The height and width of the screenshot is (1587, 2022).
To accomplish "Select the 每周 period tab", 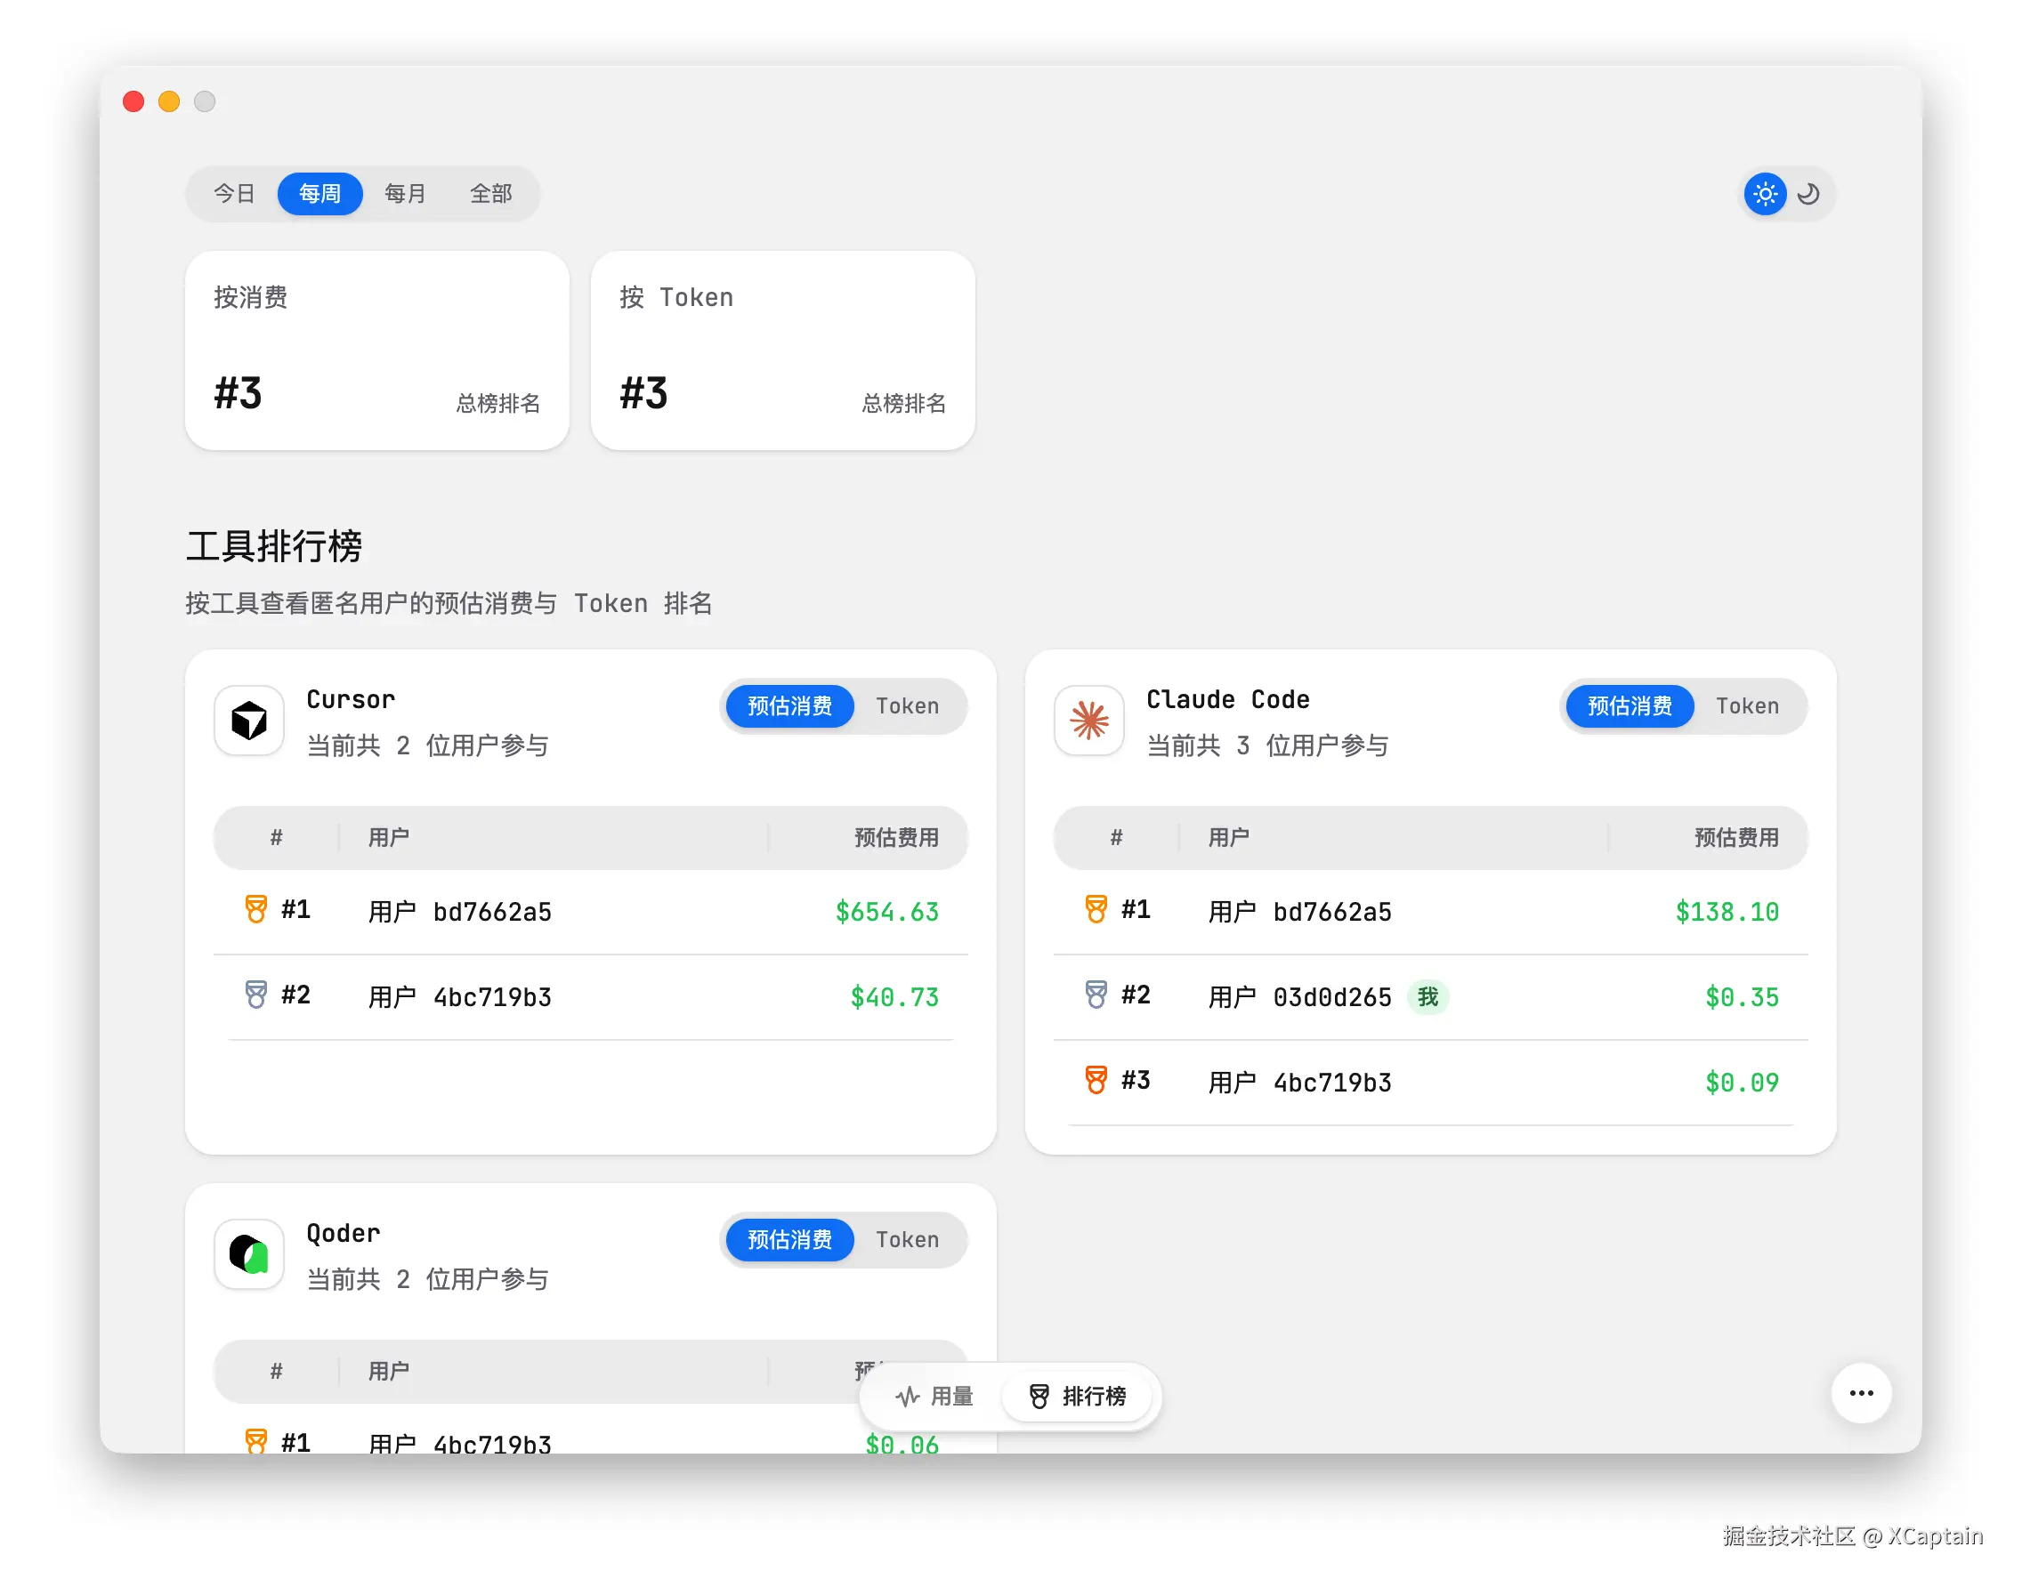I will (x=319, y=193).
